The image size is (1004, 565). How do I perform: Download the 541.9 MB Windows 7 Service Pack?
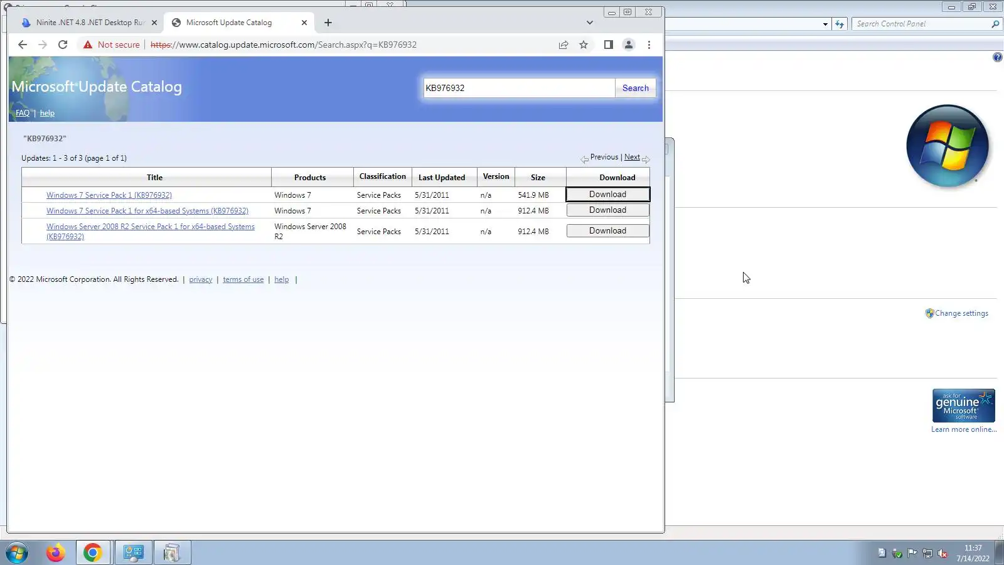pyautogui.click(x=607, y=195)
